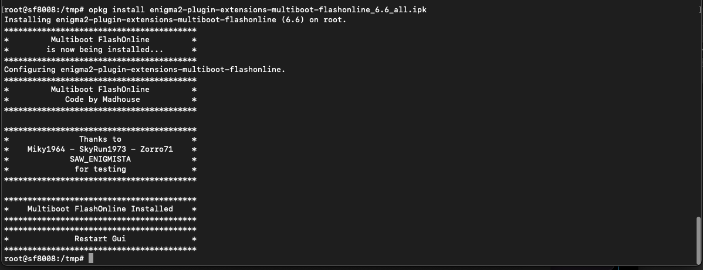Screen dimensions: 703x270
Task: Click the scrollbar track above the thumb
Action: (x=698, y=117)
